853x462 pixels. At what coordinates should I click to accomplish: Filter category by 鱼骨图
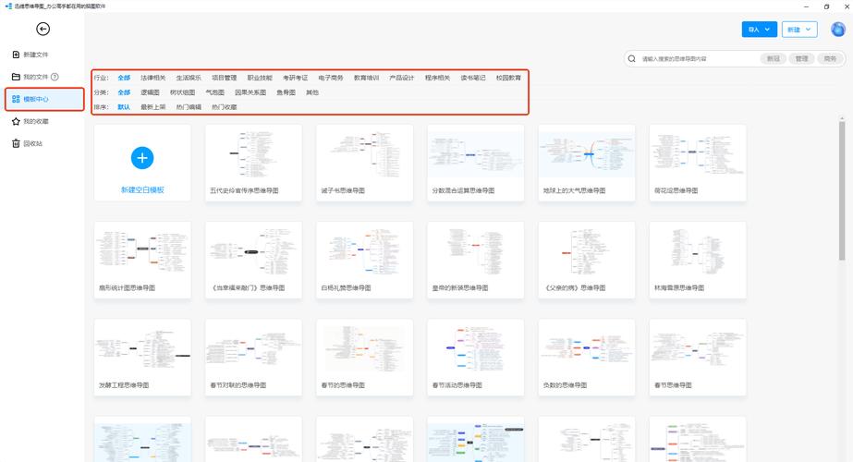[x=286, y=92]
